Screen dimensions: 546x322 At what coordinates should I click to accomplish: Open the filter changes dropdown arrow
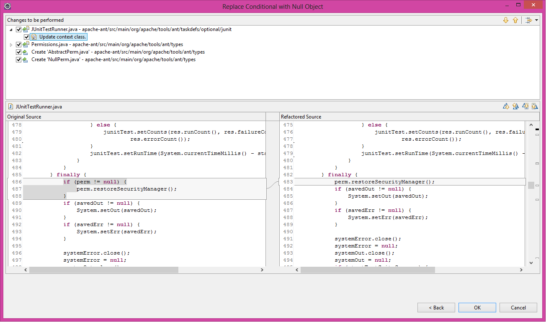[x=536, y=20]
